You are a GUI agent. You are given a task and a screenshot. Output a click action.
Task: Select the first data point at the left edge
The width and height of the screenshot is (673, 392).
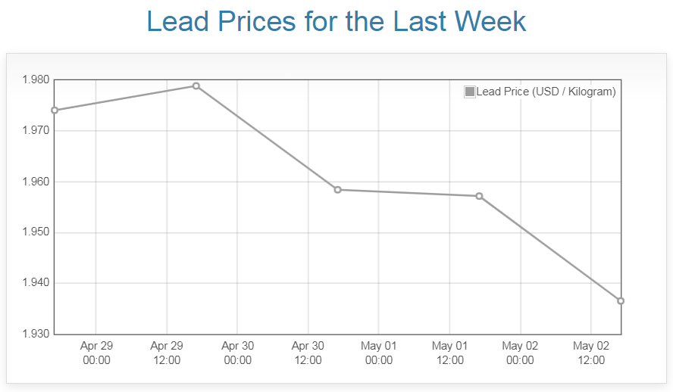pyautogui.click(x=55, y=110)
